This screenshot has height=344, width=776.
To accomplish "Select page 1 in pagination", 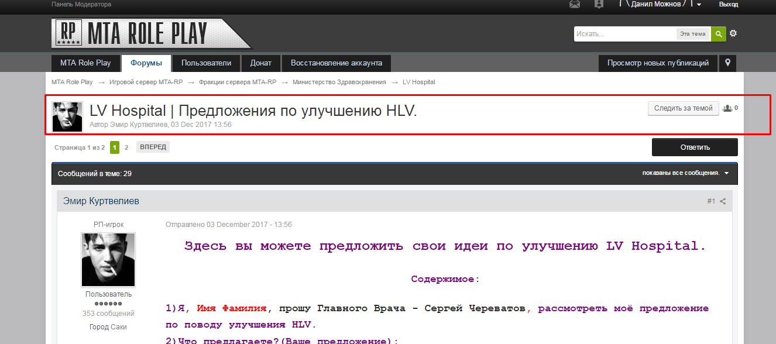I will click(x=115, y=147).
